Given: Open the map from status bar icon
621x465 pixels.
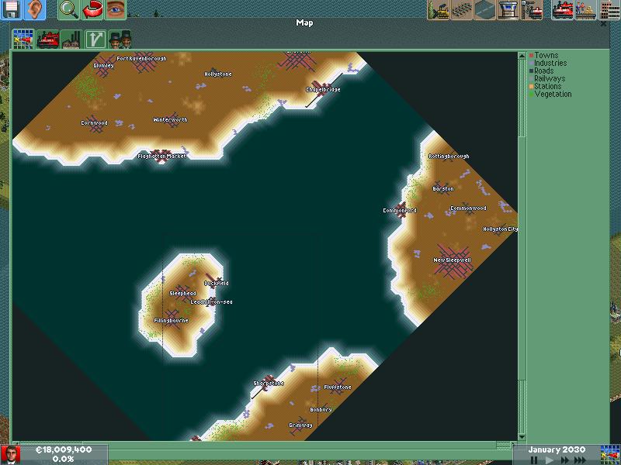Looking at the screenshot, I should click(x=610, y=454).
